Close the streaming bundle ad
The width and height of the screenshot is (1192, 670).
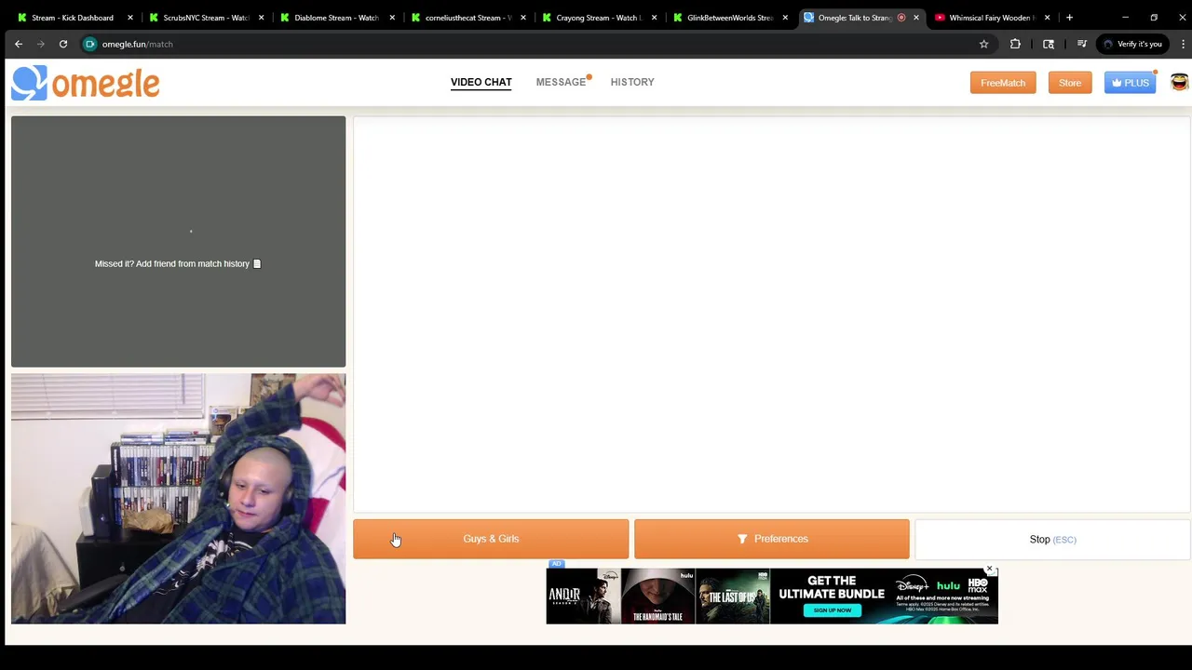(x=990, y=569)
